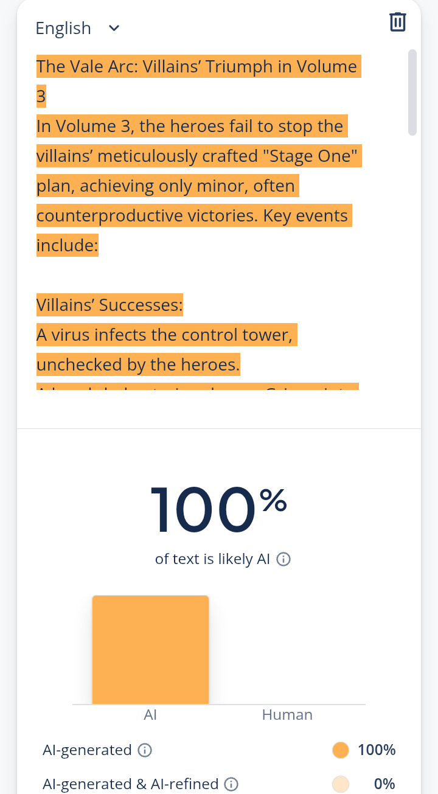Open info icon beside AI-generated & AI-refined
This screenshot has width=438, height=794.
pyautogui.click(x=231, y=784)
